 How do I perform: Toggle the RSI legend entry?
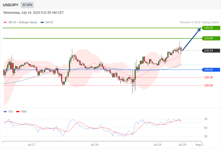8,111
